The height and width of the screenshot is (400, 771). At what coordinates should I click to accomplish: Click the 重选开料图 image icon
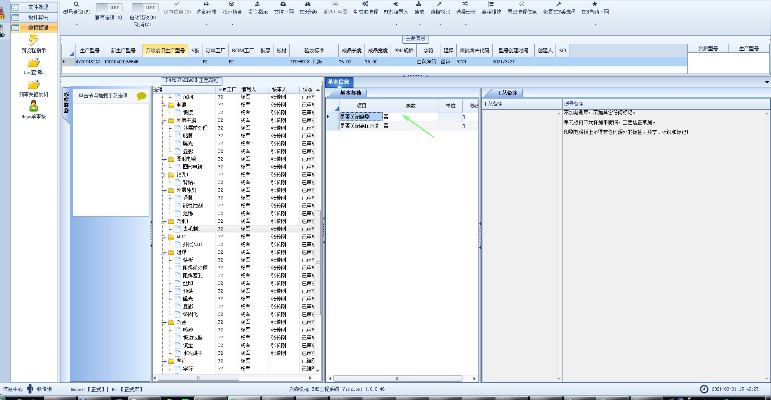coord(335,4)
